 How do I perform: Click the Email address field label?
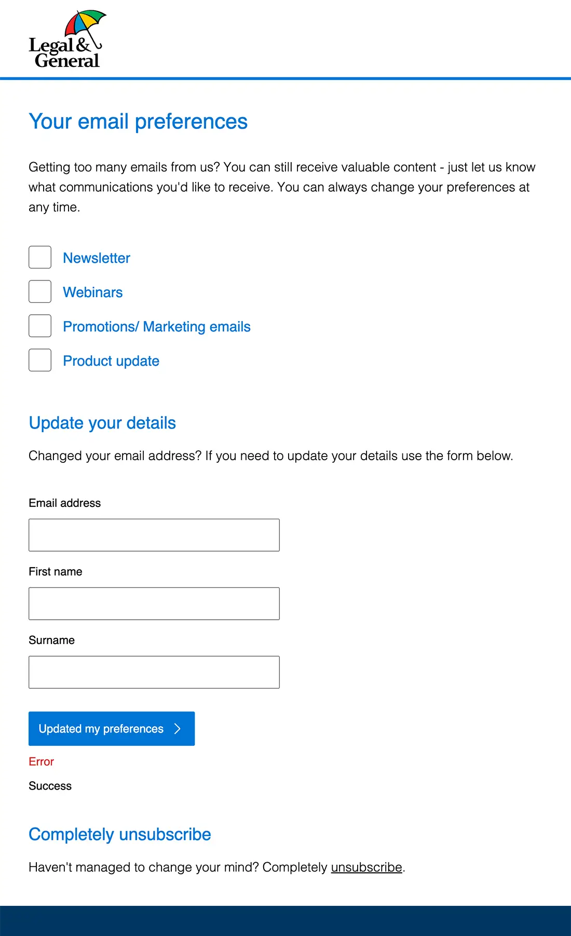tap(65, 503)
